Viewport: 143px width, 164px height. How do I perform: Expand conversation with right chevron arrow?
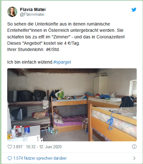pyautogui.click(x=134, y=158)
